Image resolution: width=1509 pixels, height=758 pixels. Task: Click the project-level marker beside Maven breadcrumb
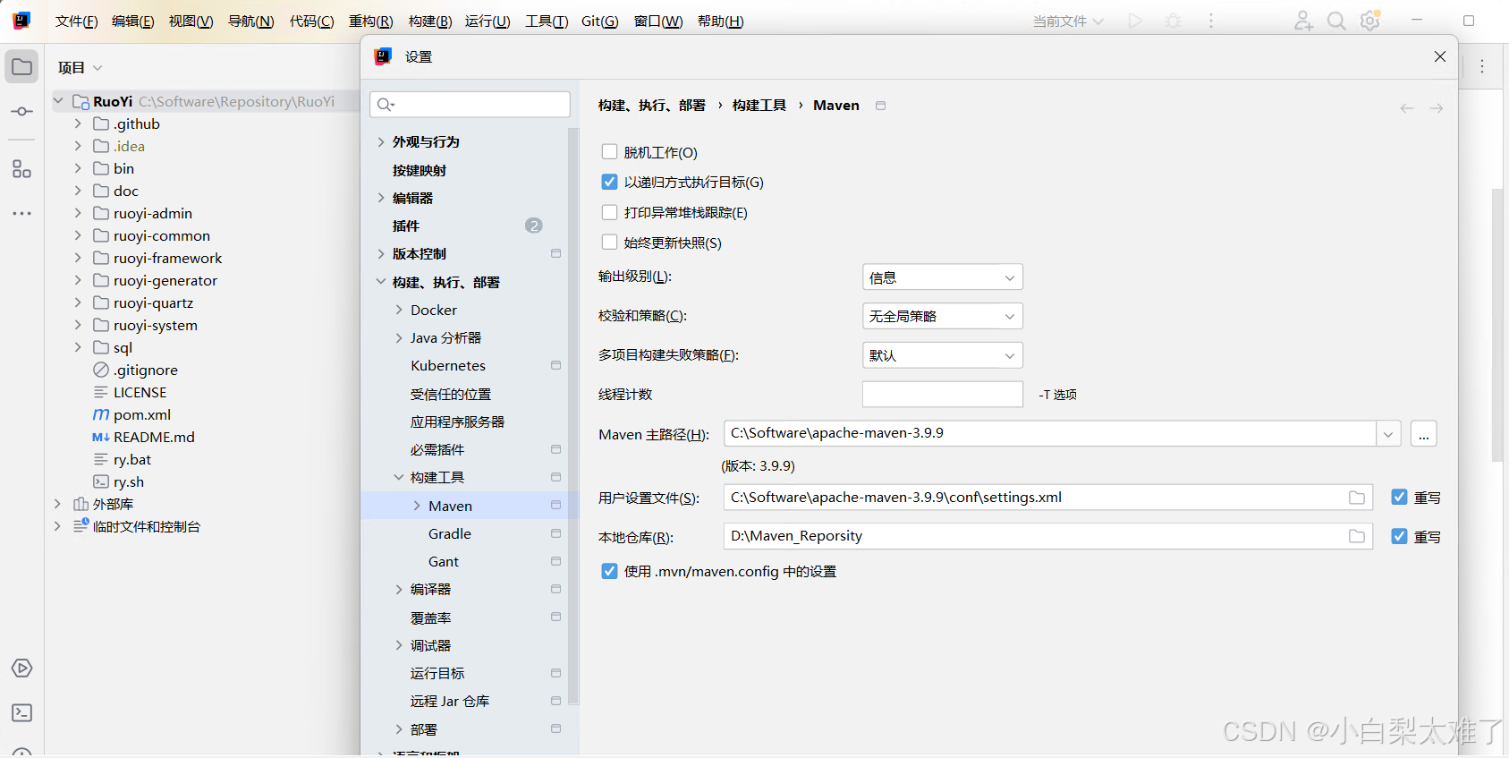(x=880, y=106)
